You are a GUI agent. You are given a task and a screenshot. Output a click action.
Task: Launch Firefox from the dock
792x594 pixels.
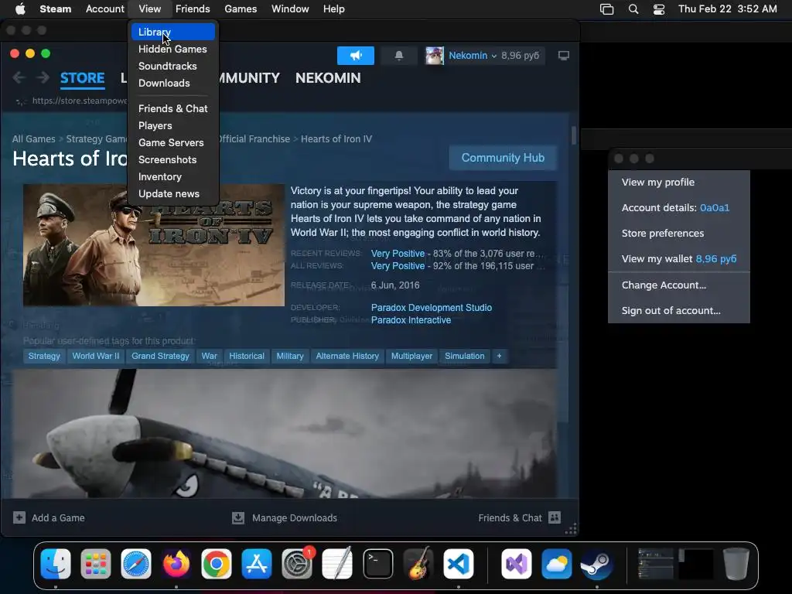[176, 564]
